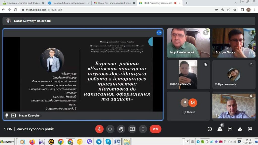Raise hand in the meeting
258x145 pixels.
[121, 129]
